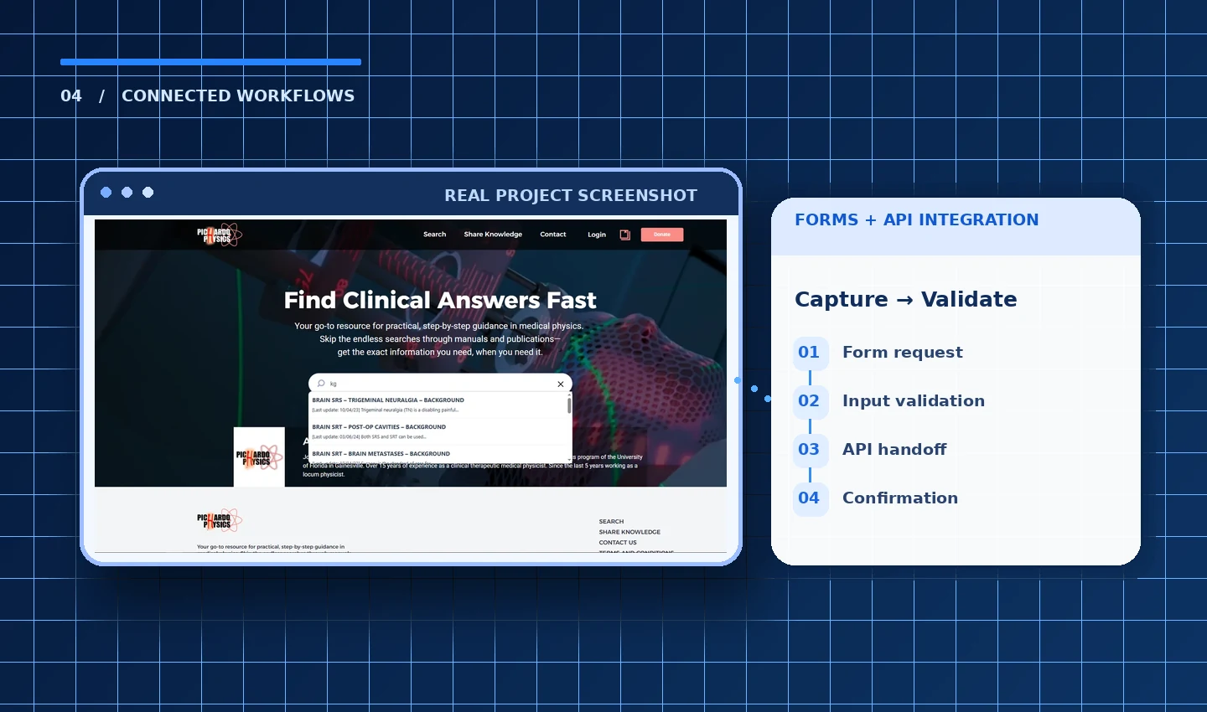Click the footer SHARE KNOWLEDGE link

(x=629, y=532)
